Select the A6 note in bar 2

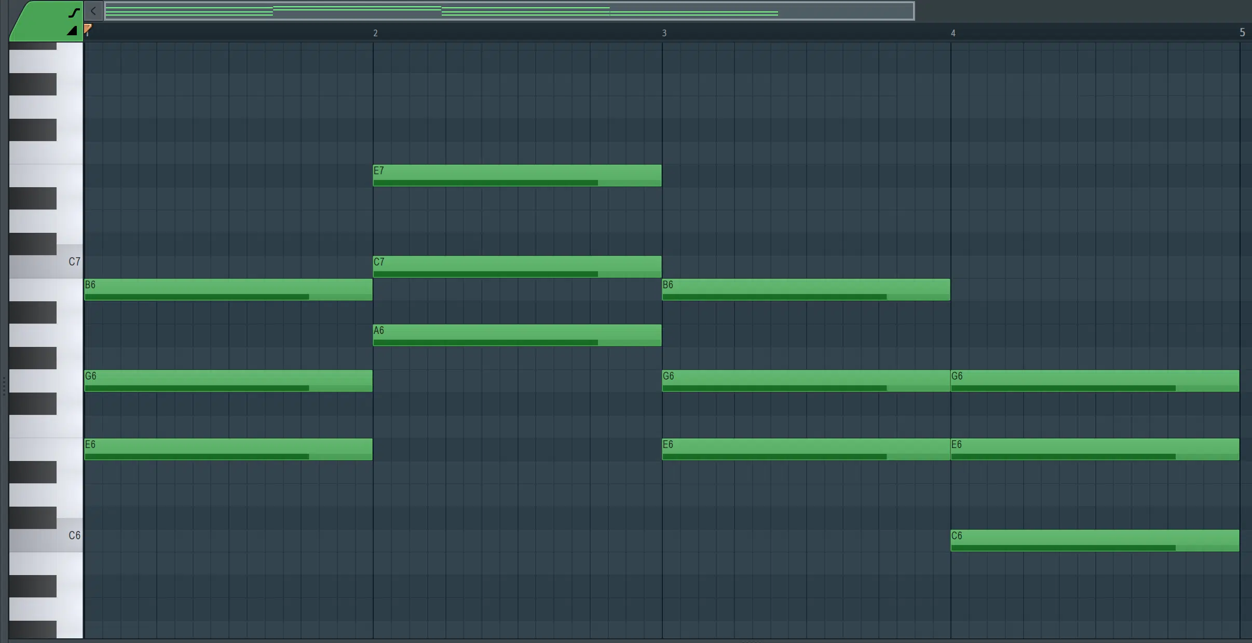pyautogui.click(x=517, y=335)
